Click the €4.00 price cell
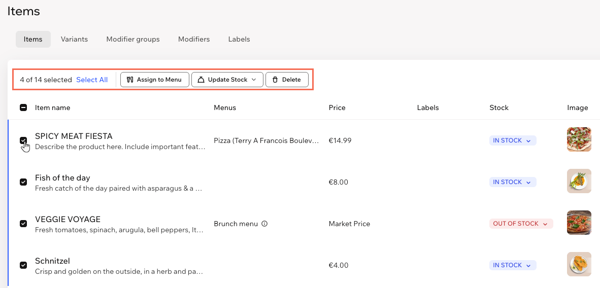 coord(339,265)
